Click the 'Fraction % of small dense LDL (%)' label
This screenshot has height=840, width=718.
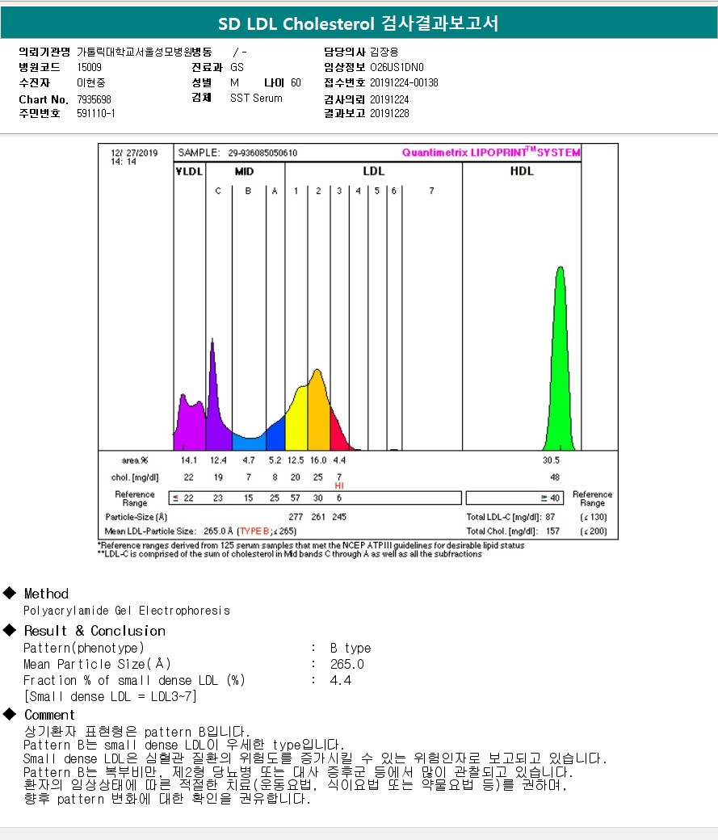click(134, 680)
